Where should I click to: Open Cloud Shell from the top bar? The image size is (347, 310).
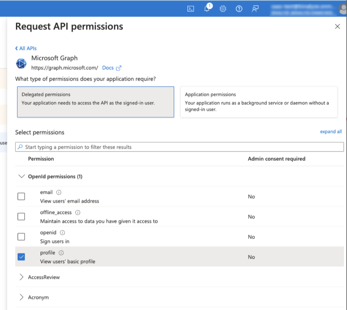(x=191, y=9)
